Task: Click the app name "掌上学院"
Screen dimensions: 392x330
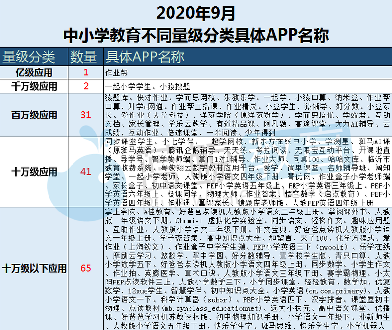Action: click(x=120, y=212)
